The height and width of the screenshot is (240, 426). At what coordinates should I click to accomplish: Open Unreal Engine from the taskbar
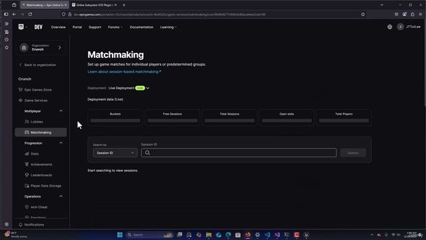(x=306, y=235)
